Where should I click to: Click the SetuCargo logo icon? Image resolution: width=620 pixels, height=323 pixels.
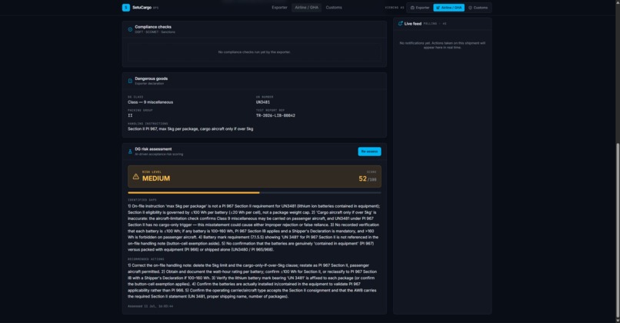125,8
